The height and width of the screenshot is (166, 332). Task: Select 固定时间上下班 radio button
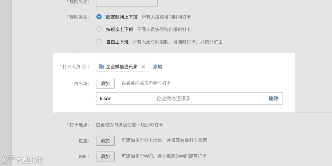99,17
